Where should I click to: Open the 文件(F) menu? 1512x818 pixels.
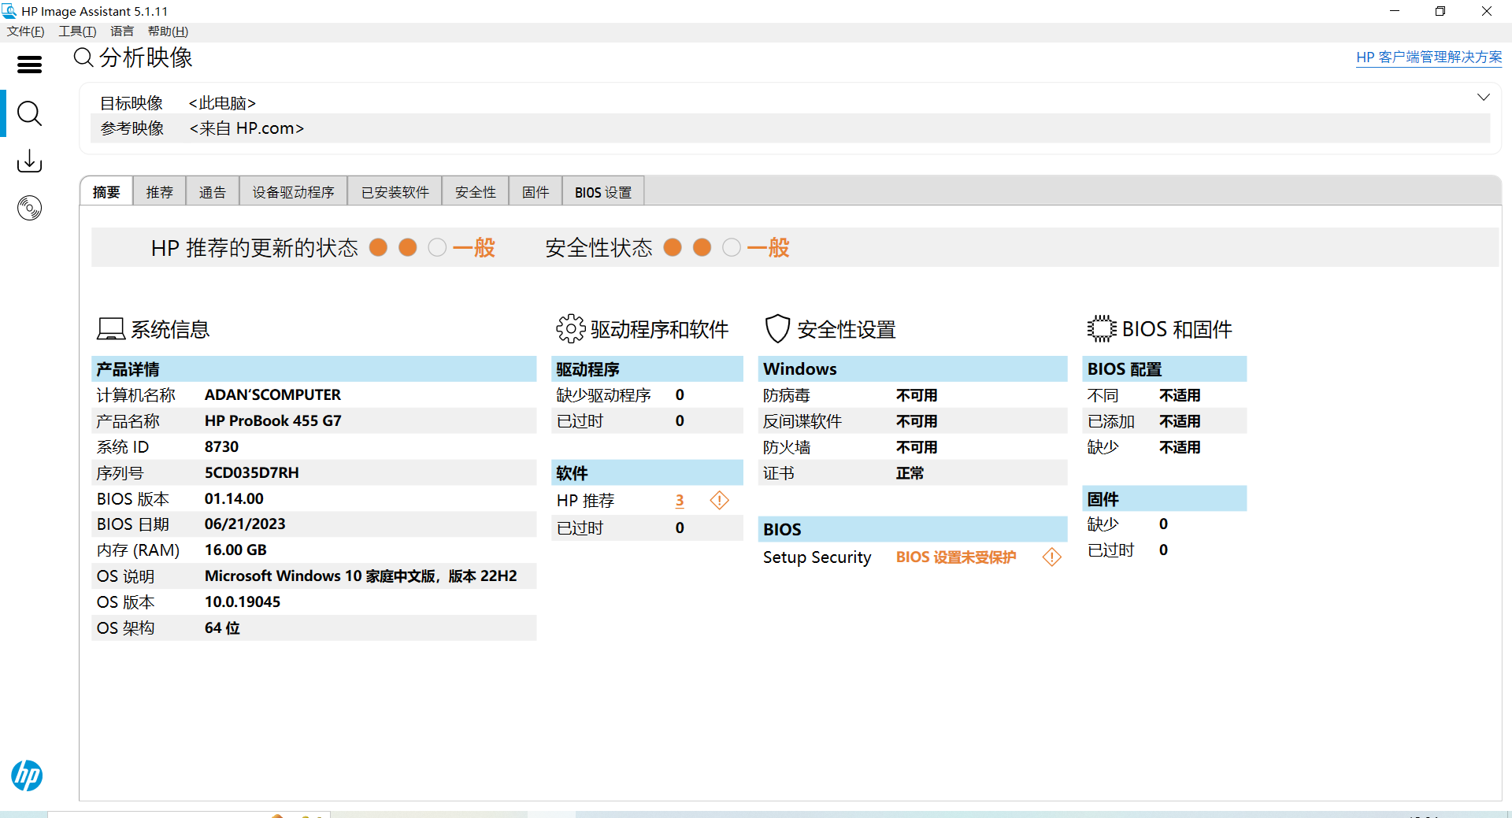(x=26, y=31)
